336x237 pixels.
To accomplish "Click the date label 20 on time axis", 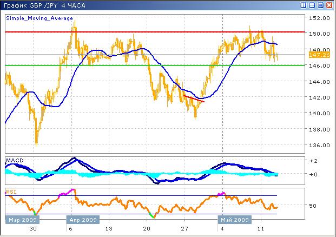I will [x=147, y=229].
